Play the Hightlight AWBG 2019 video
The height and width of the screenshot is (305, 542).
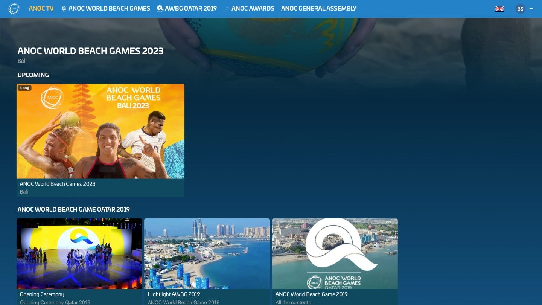207,254
